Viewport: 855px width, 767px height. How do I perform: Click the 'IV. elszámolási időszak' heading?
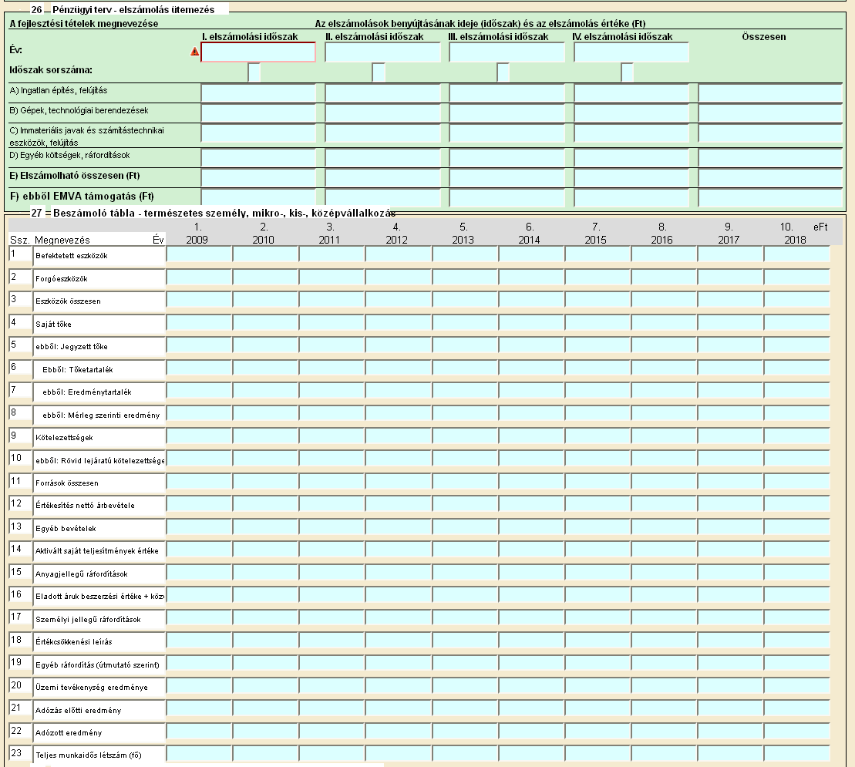(622, 36)
